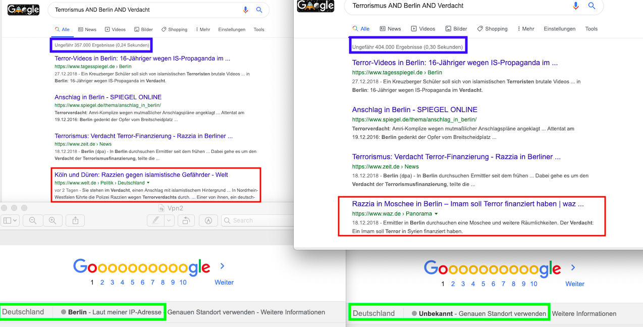Expand the waz.de result URL dropdown arrow
Viewport: 643px width, 327px height.
tap(436, 214)
